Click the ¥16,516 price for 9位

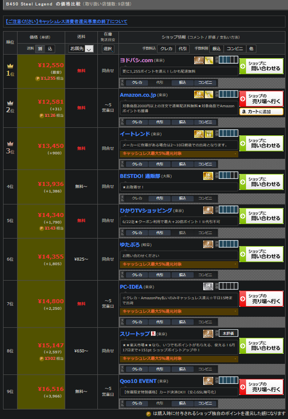[x=51, y=389]
